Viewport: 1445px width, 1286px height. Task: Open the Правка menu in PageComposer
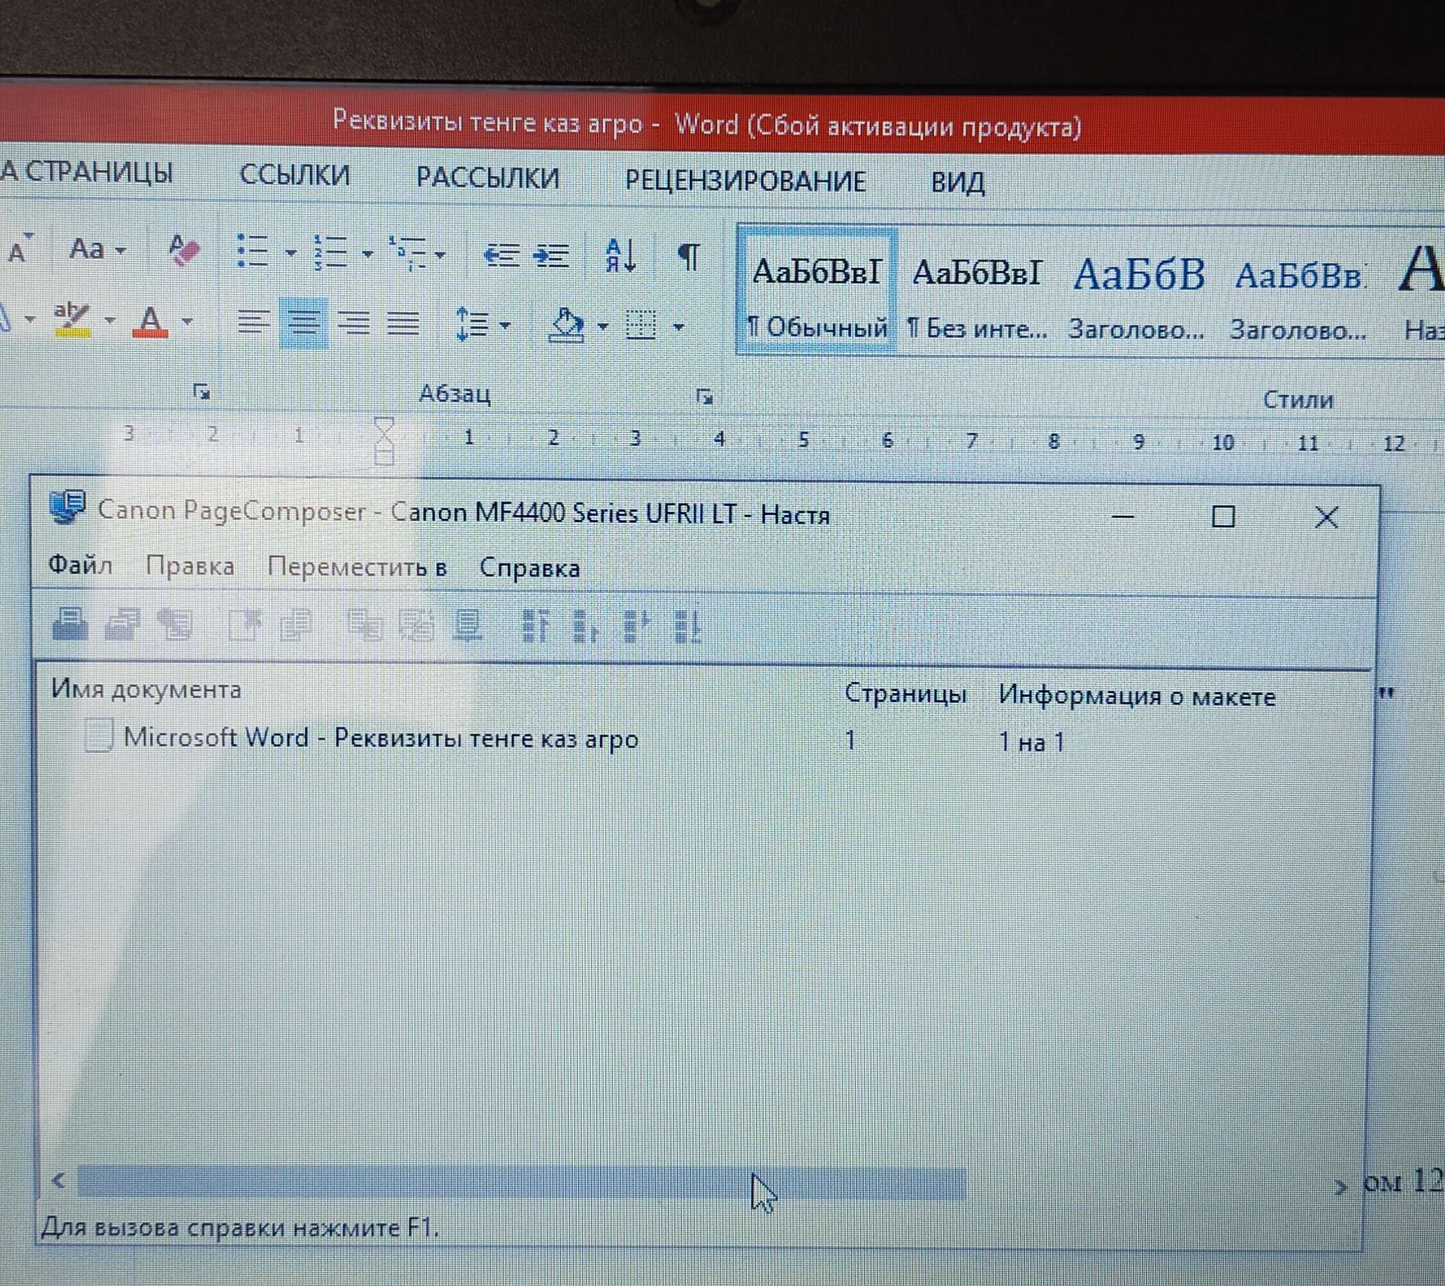pyautogui.click(x=189, y=567)
